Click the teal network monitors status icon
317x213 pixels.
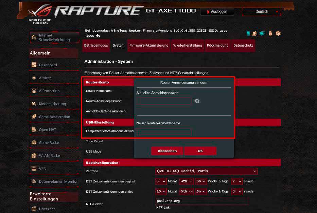click(262, 33)
